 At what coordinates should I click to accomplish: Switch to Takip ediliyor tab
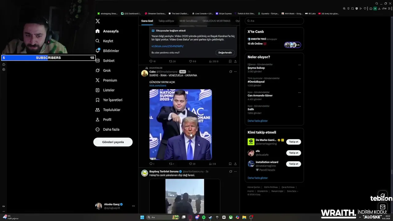click(x=166, y=21)
